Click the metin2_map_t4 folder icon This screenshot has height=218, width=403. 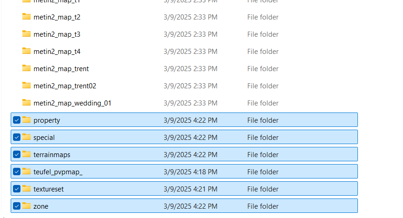point(26,51)
